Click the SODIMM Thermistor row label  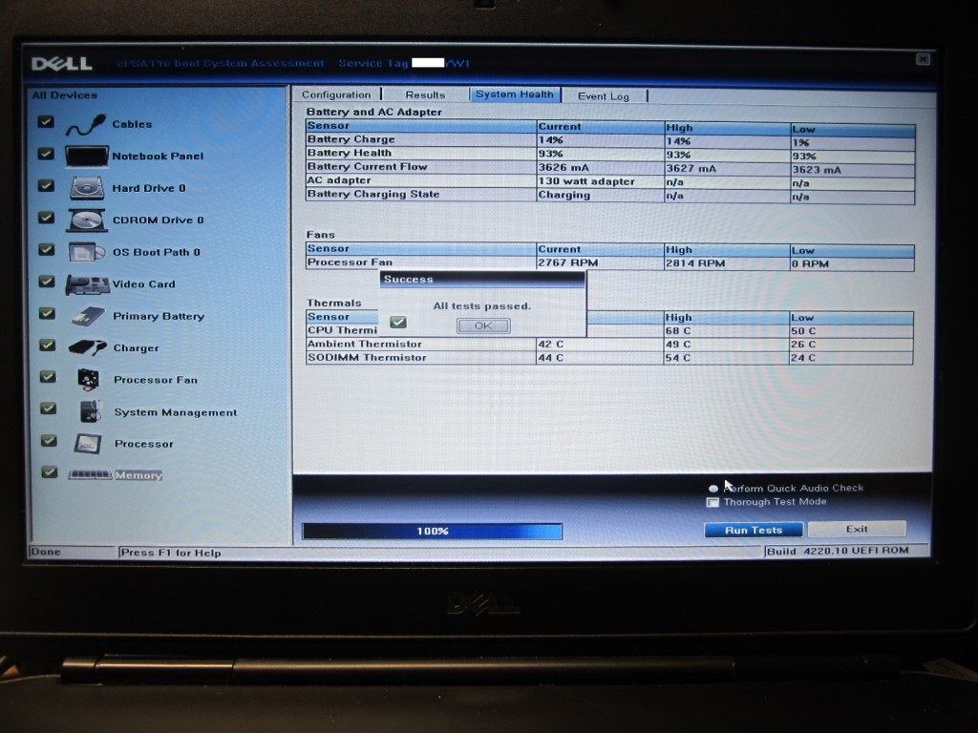pyautogui.click(x=367, y=357)
